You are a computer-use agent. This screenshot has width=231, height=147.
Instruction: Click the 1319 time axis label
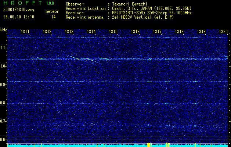[x=201, y=31]
